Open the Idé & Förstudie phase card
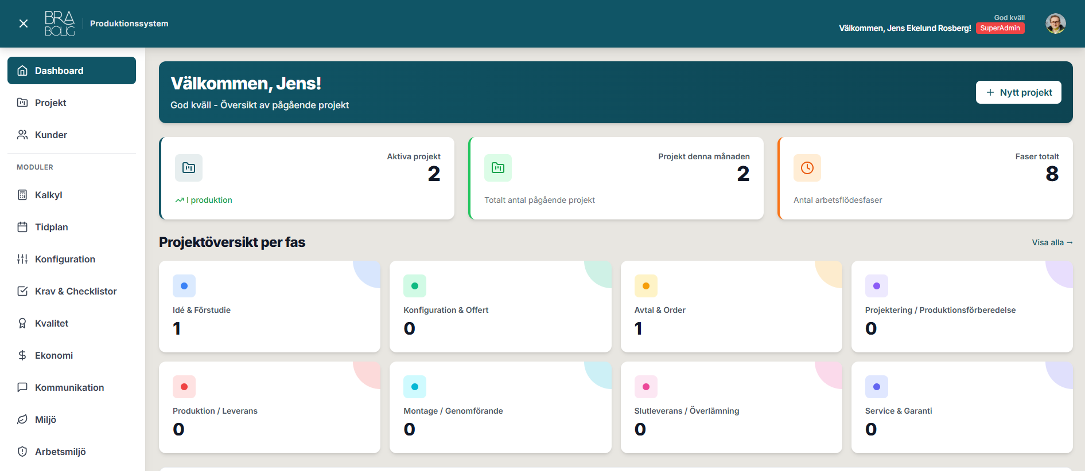1085x471 pixels. pos(269,307)
